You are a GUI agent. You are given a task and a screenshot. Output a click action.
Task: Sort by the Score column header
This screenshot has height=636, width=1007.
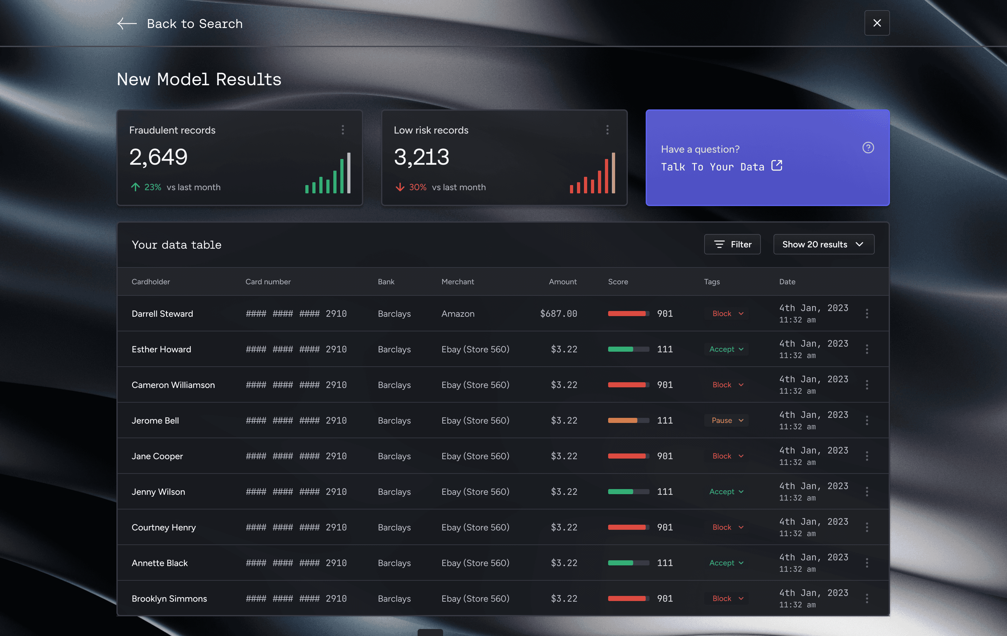618,282
